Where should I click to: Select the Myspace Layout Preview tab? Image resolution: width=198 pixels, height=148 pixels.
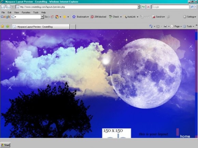[x=41, y=27]
